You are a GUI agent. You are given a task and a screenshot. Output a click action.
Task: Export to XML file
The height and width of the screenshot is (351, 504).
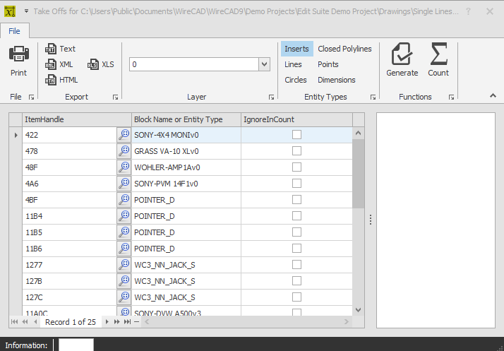[59, 64]
